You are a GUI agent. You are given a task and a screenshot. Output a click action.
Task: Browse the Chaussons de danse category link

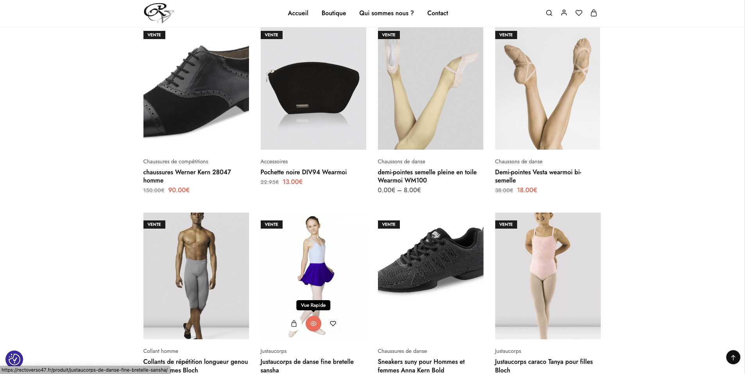pos(401,161)
